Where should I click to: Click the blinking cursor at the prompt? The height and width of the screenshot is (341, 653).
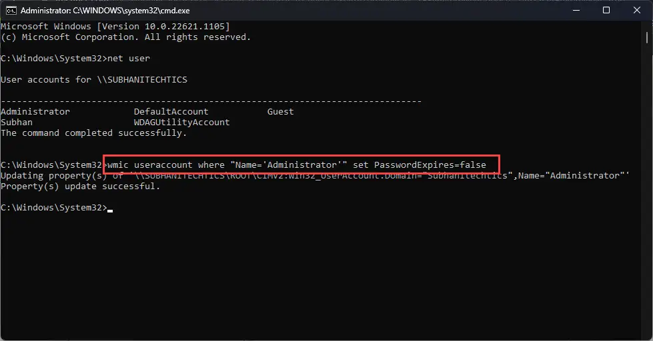(x=110, y=210)
